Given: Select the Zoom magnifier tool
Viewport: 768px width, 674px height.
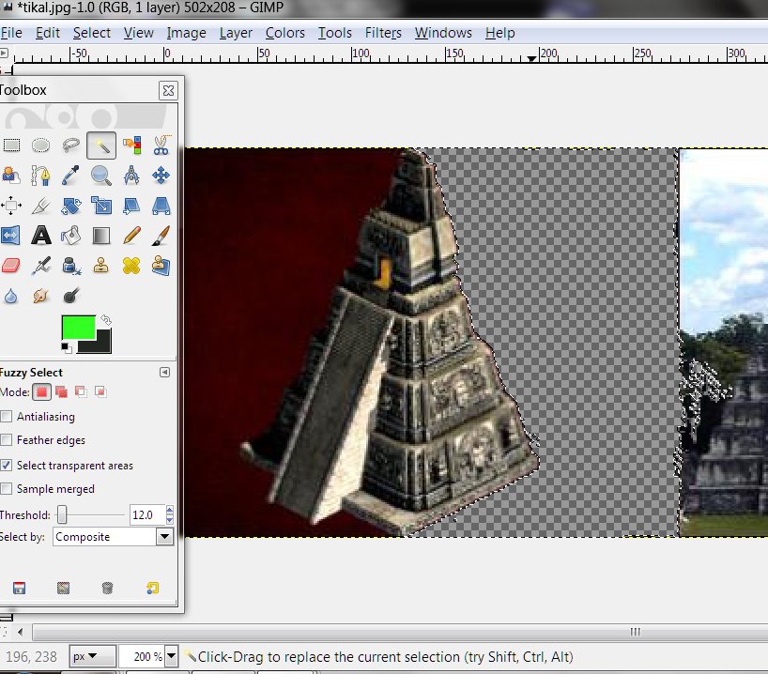Looking at the screenshot, I should [x=101, y=176].
